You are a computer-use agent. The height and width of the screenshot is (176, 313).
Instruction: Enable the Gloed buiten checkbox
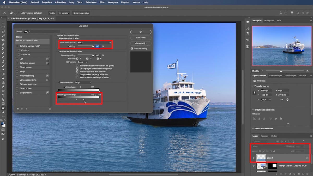(17, 88)
